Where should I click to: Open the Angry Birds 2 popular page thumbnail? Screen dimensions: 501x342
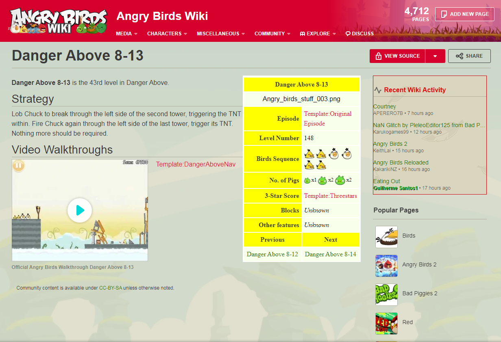(386, 266)
